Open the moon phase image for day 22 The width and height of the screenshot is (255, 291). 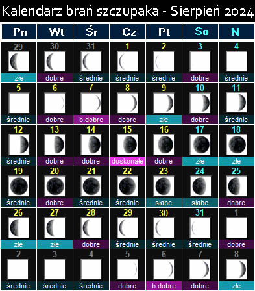tap(127, 186)
